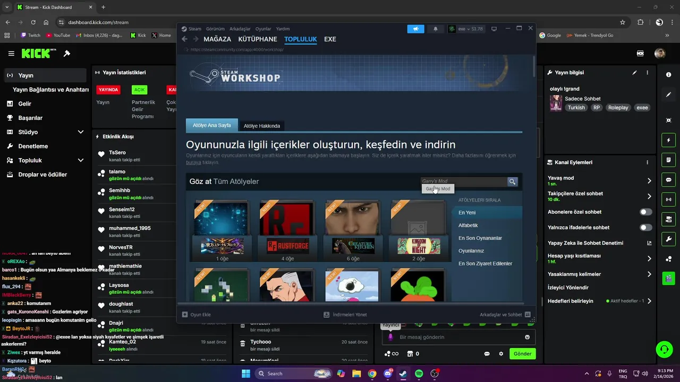Expand Takipçilere özel sohbet arrow
Viewport: 680px width, 382px height.
point(649,196)
